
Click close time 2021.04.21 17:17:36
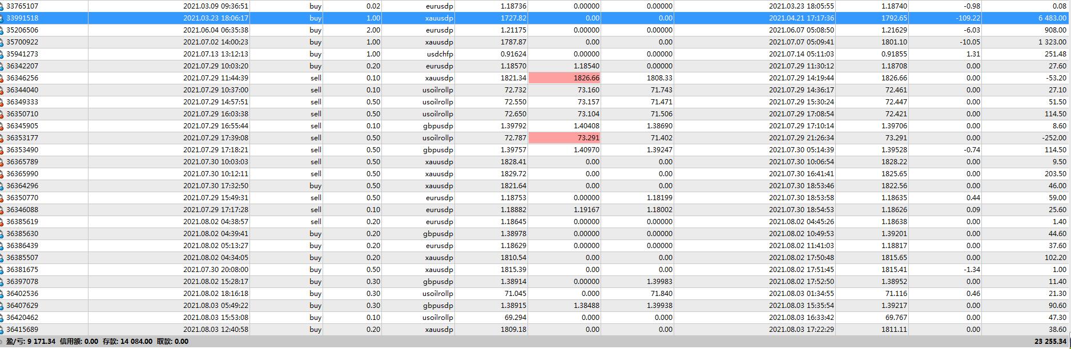tap(802, 18)
